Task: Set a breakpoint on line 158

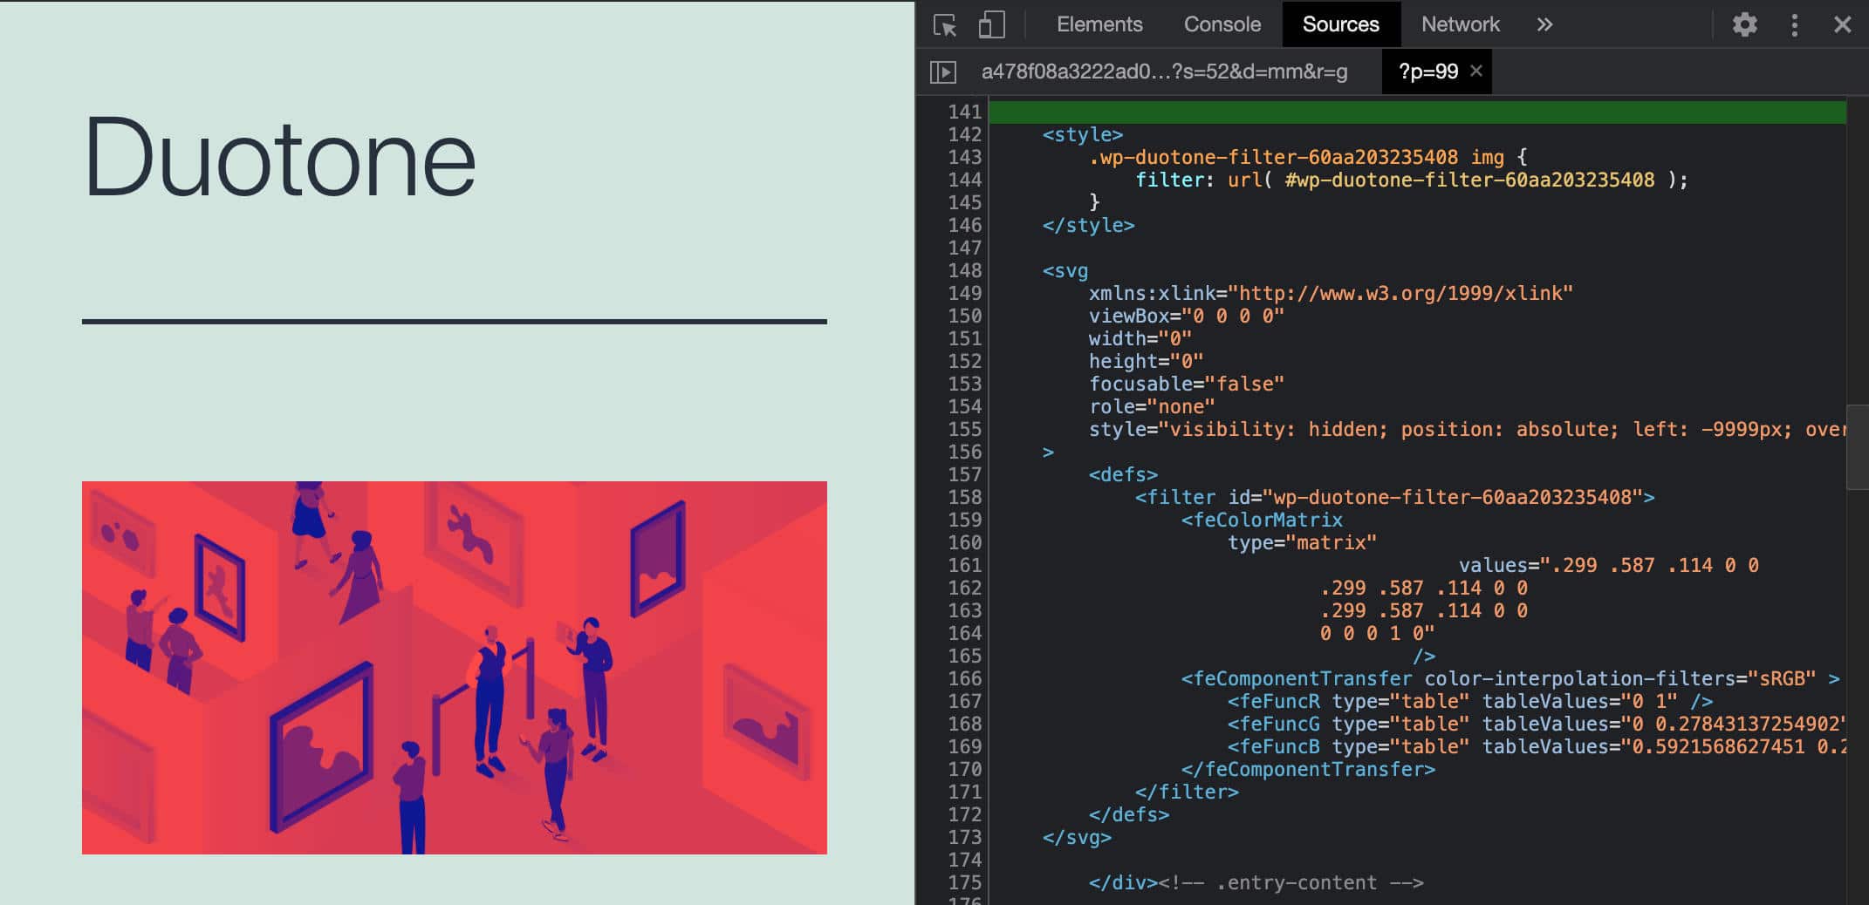Action: pos(964,497)
